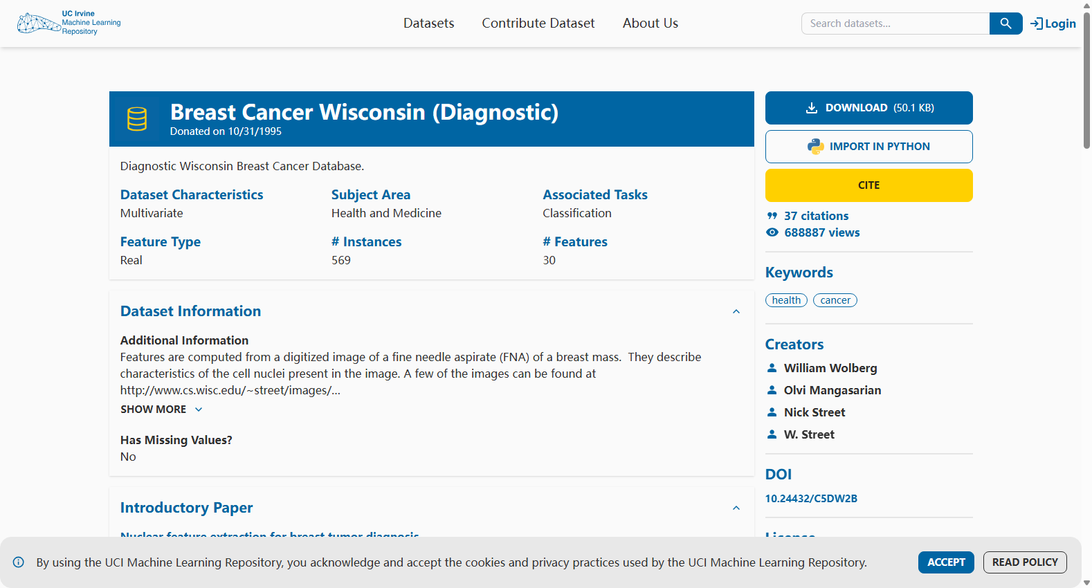Click the info icon in cookie banner
Screen dimensions: 1092x588
[19, 562]
